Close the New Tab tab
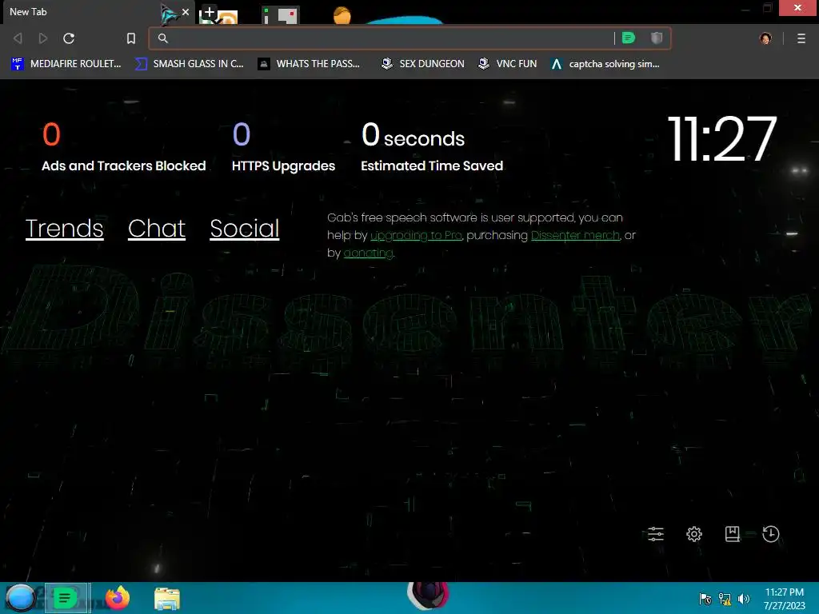Viewport: 819px width, 614px height. [186, 11]
